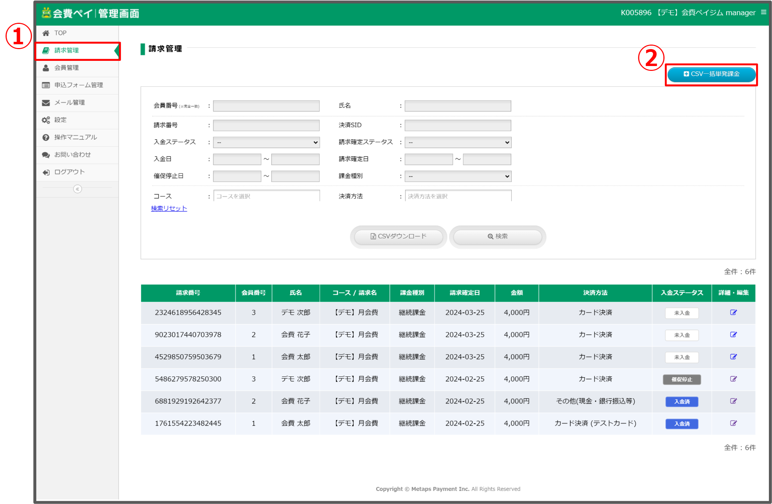This screenshot has width=772, height=504.
Task: Click the CSV一括単発課金 button
Action: point(711,74)
